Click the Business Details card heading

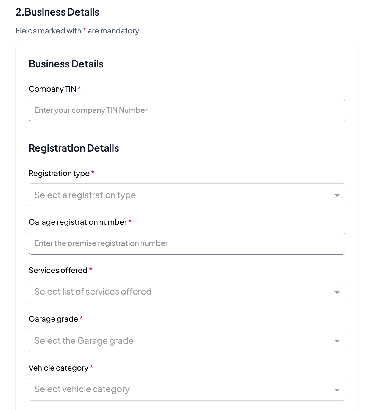[x=66, y=64]
